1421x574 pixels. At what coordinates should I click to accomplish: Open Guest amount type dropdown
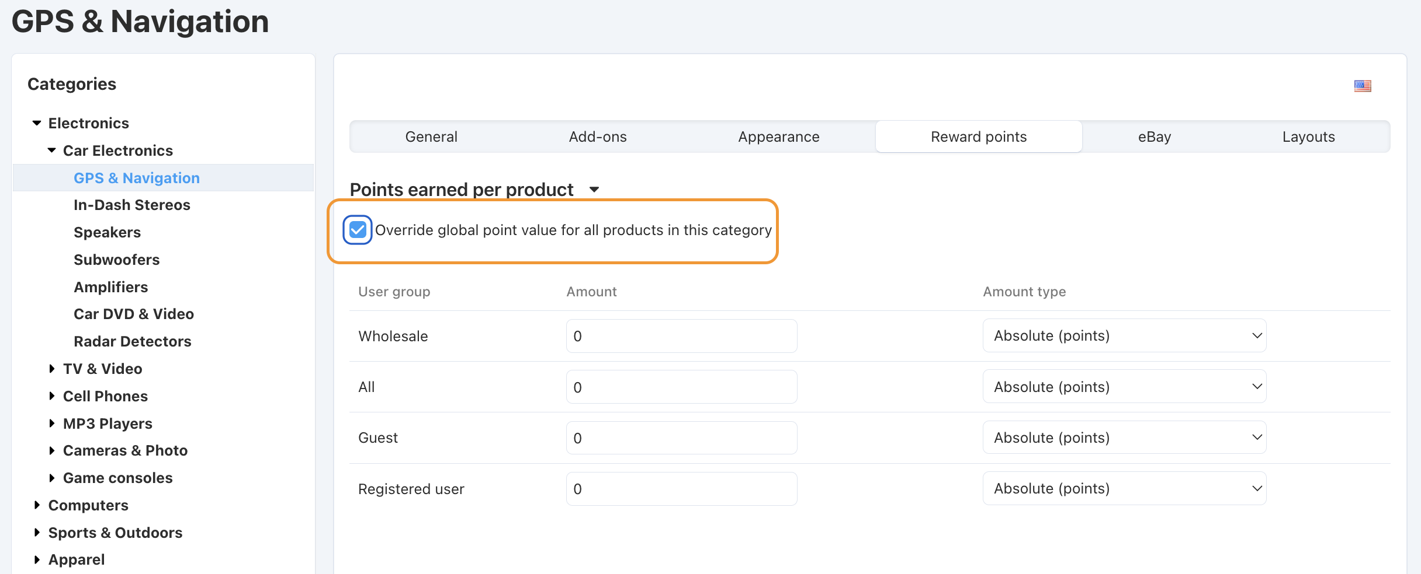pyautogui.click(x=1124, y=437)
